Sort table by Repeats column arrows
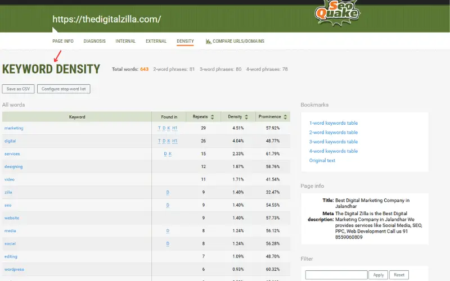This screenshot has width=450, height=281. click(x=212, y=117)
